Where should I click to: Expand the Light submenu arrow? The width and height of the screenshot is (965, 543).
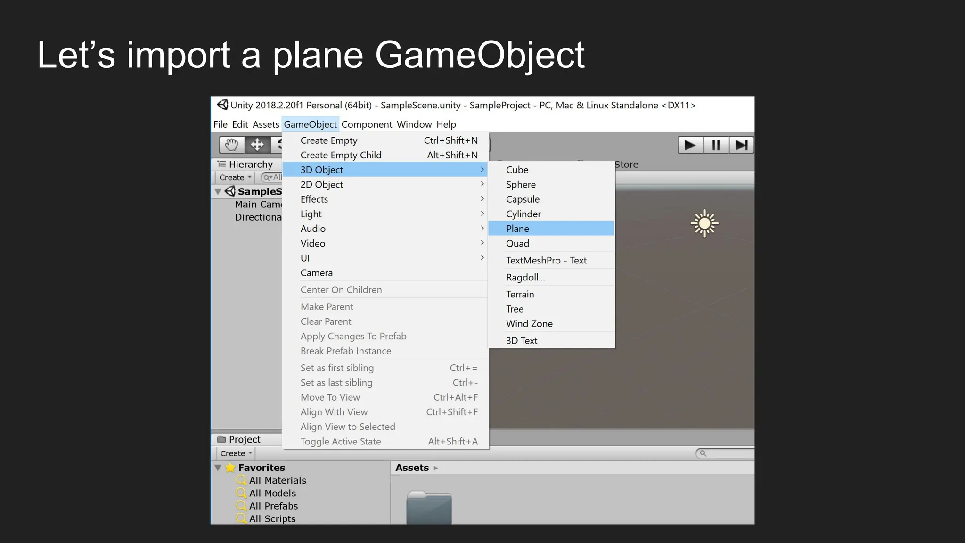pyautogui.click(x=482, y=214)
